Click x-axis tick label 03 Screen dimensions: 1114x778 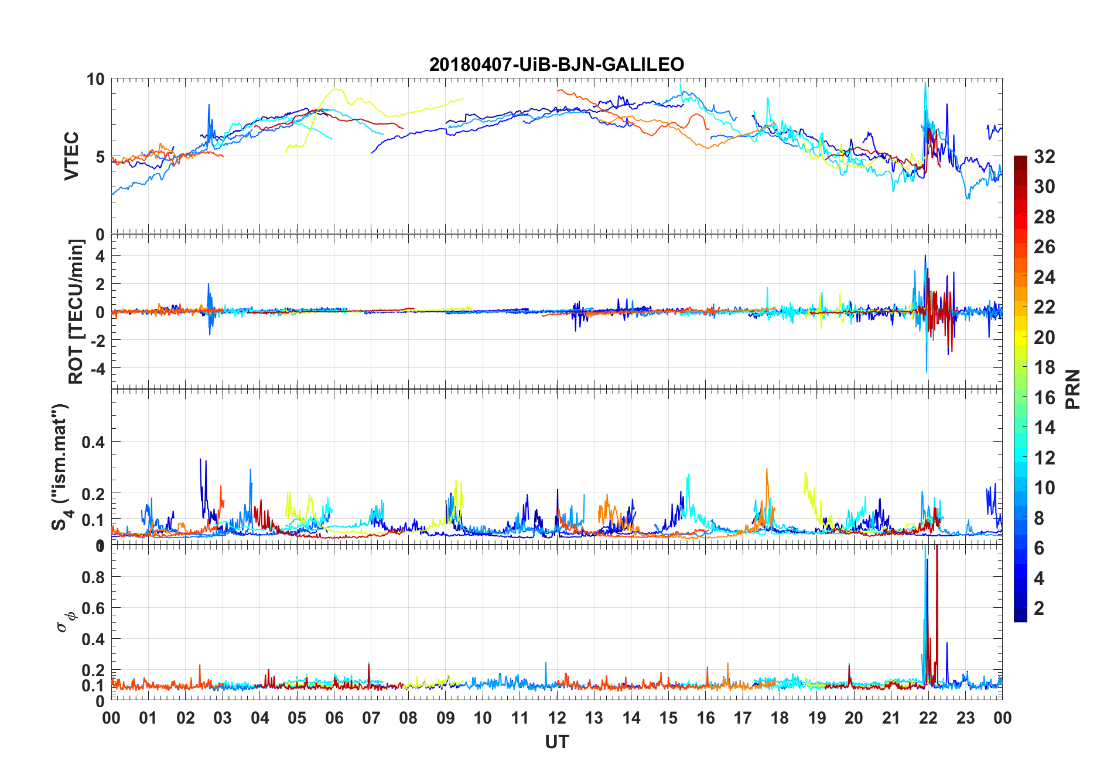pos(223,718)
